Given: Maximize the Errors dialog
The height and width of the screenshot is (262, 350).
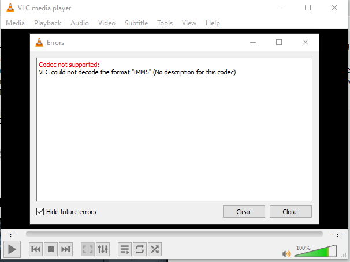Looking at the screenshot, I should click(279, 42).
